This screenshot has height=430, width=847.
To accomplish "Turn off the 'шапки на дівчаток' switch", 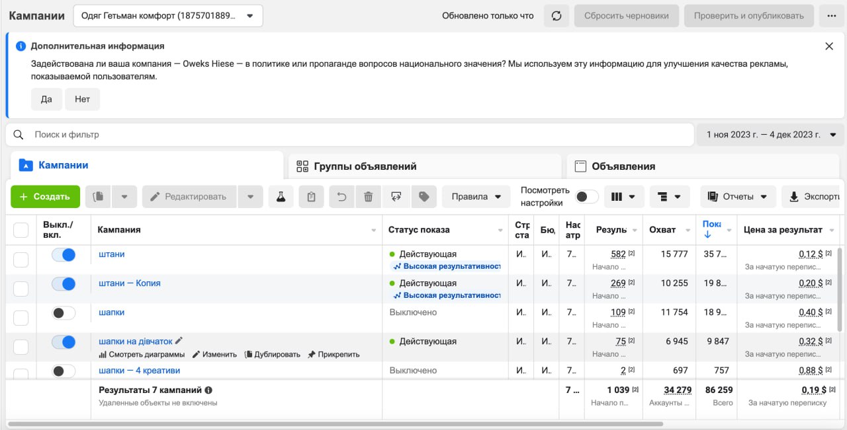I will pos(64,341).
